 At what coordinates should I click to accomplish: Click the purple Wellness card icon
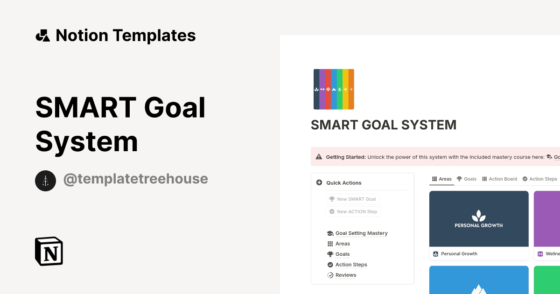pos(540,253)
